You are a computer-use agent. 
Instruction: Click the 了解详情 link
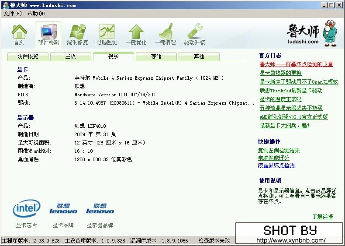pos(323,217)
